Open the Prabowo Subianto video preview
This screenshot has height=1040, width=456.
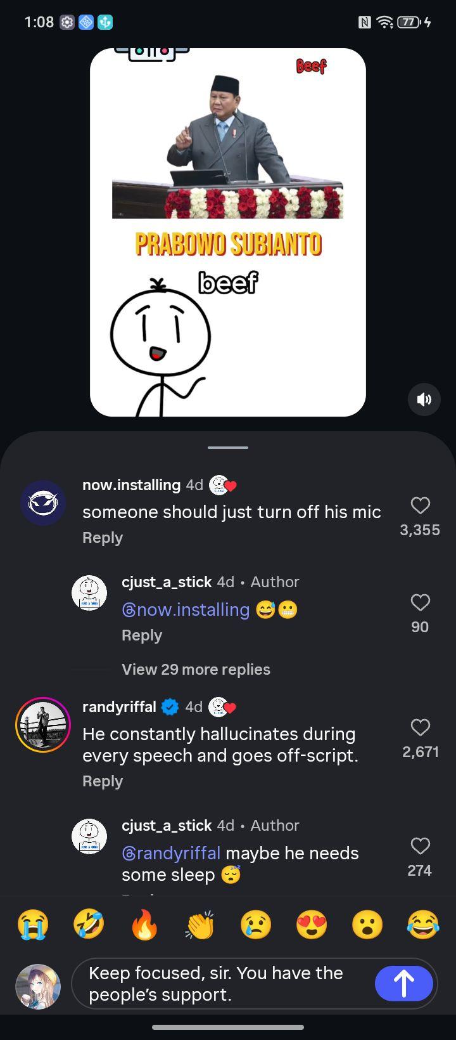coord(228,232)
